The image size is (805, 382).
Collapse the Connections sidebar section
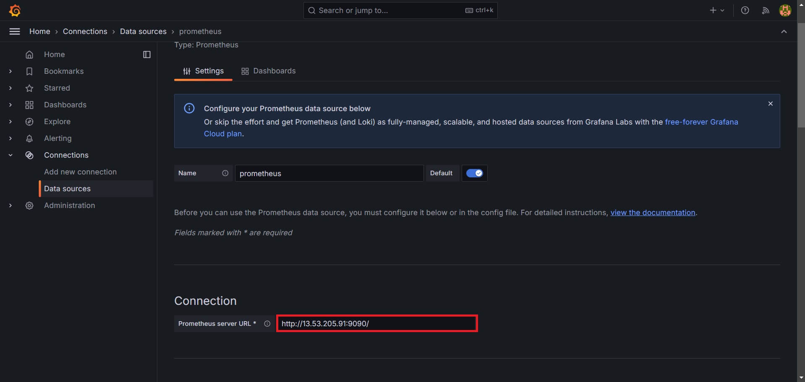10,155
